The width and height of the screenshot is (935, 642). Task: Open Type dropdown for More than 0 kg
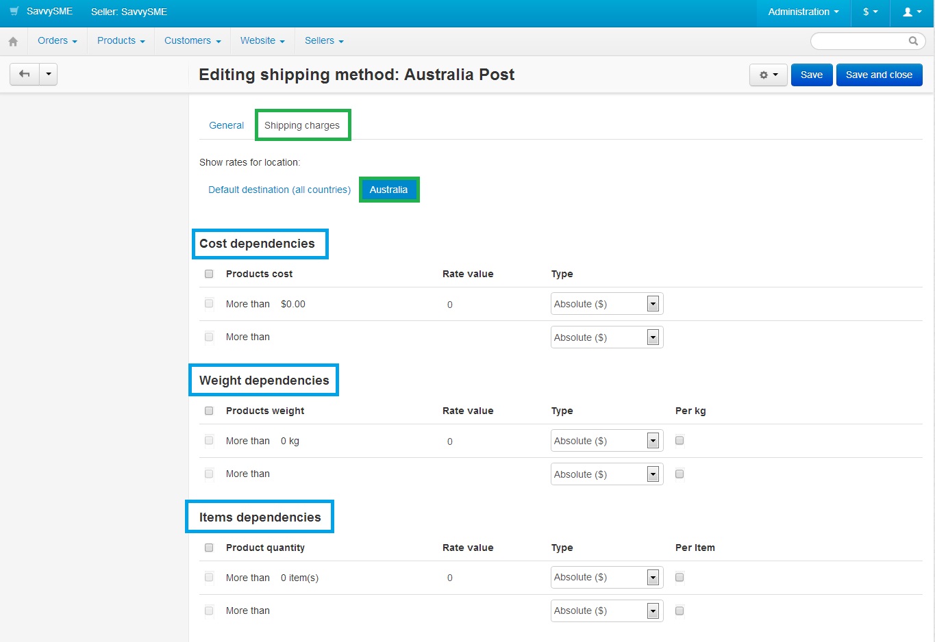click(606, 441)
